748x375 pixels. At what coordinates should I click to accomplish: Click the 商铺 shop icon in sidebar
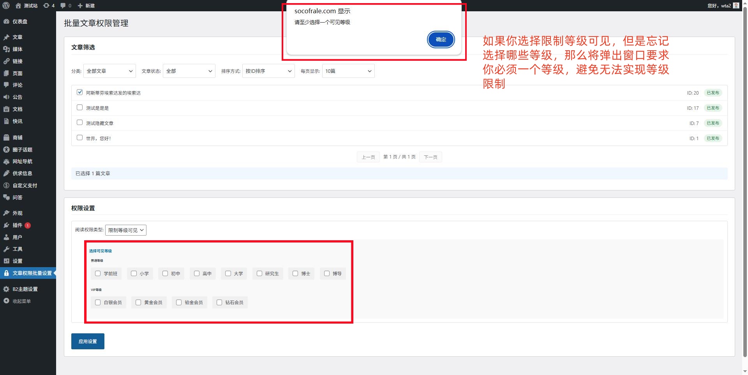coord(6,137)
